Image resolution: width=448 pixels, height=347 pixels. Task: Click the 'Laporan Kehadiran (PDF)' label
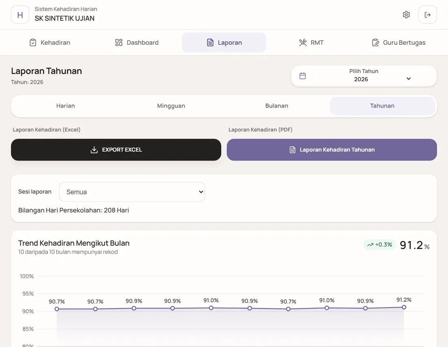pyautogui.click(x=260, y=129)
